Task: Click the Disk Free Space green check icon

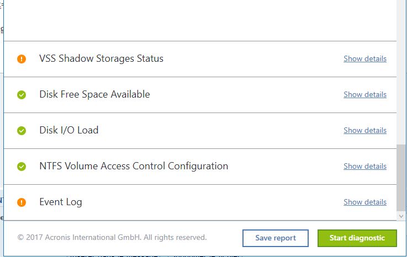Action: 22,95
